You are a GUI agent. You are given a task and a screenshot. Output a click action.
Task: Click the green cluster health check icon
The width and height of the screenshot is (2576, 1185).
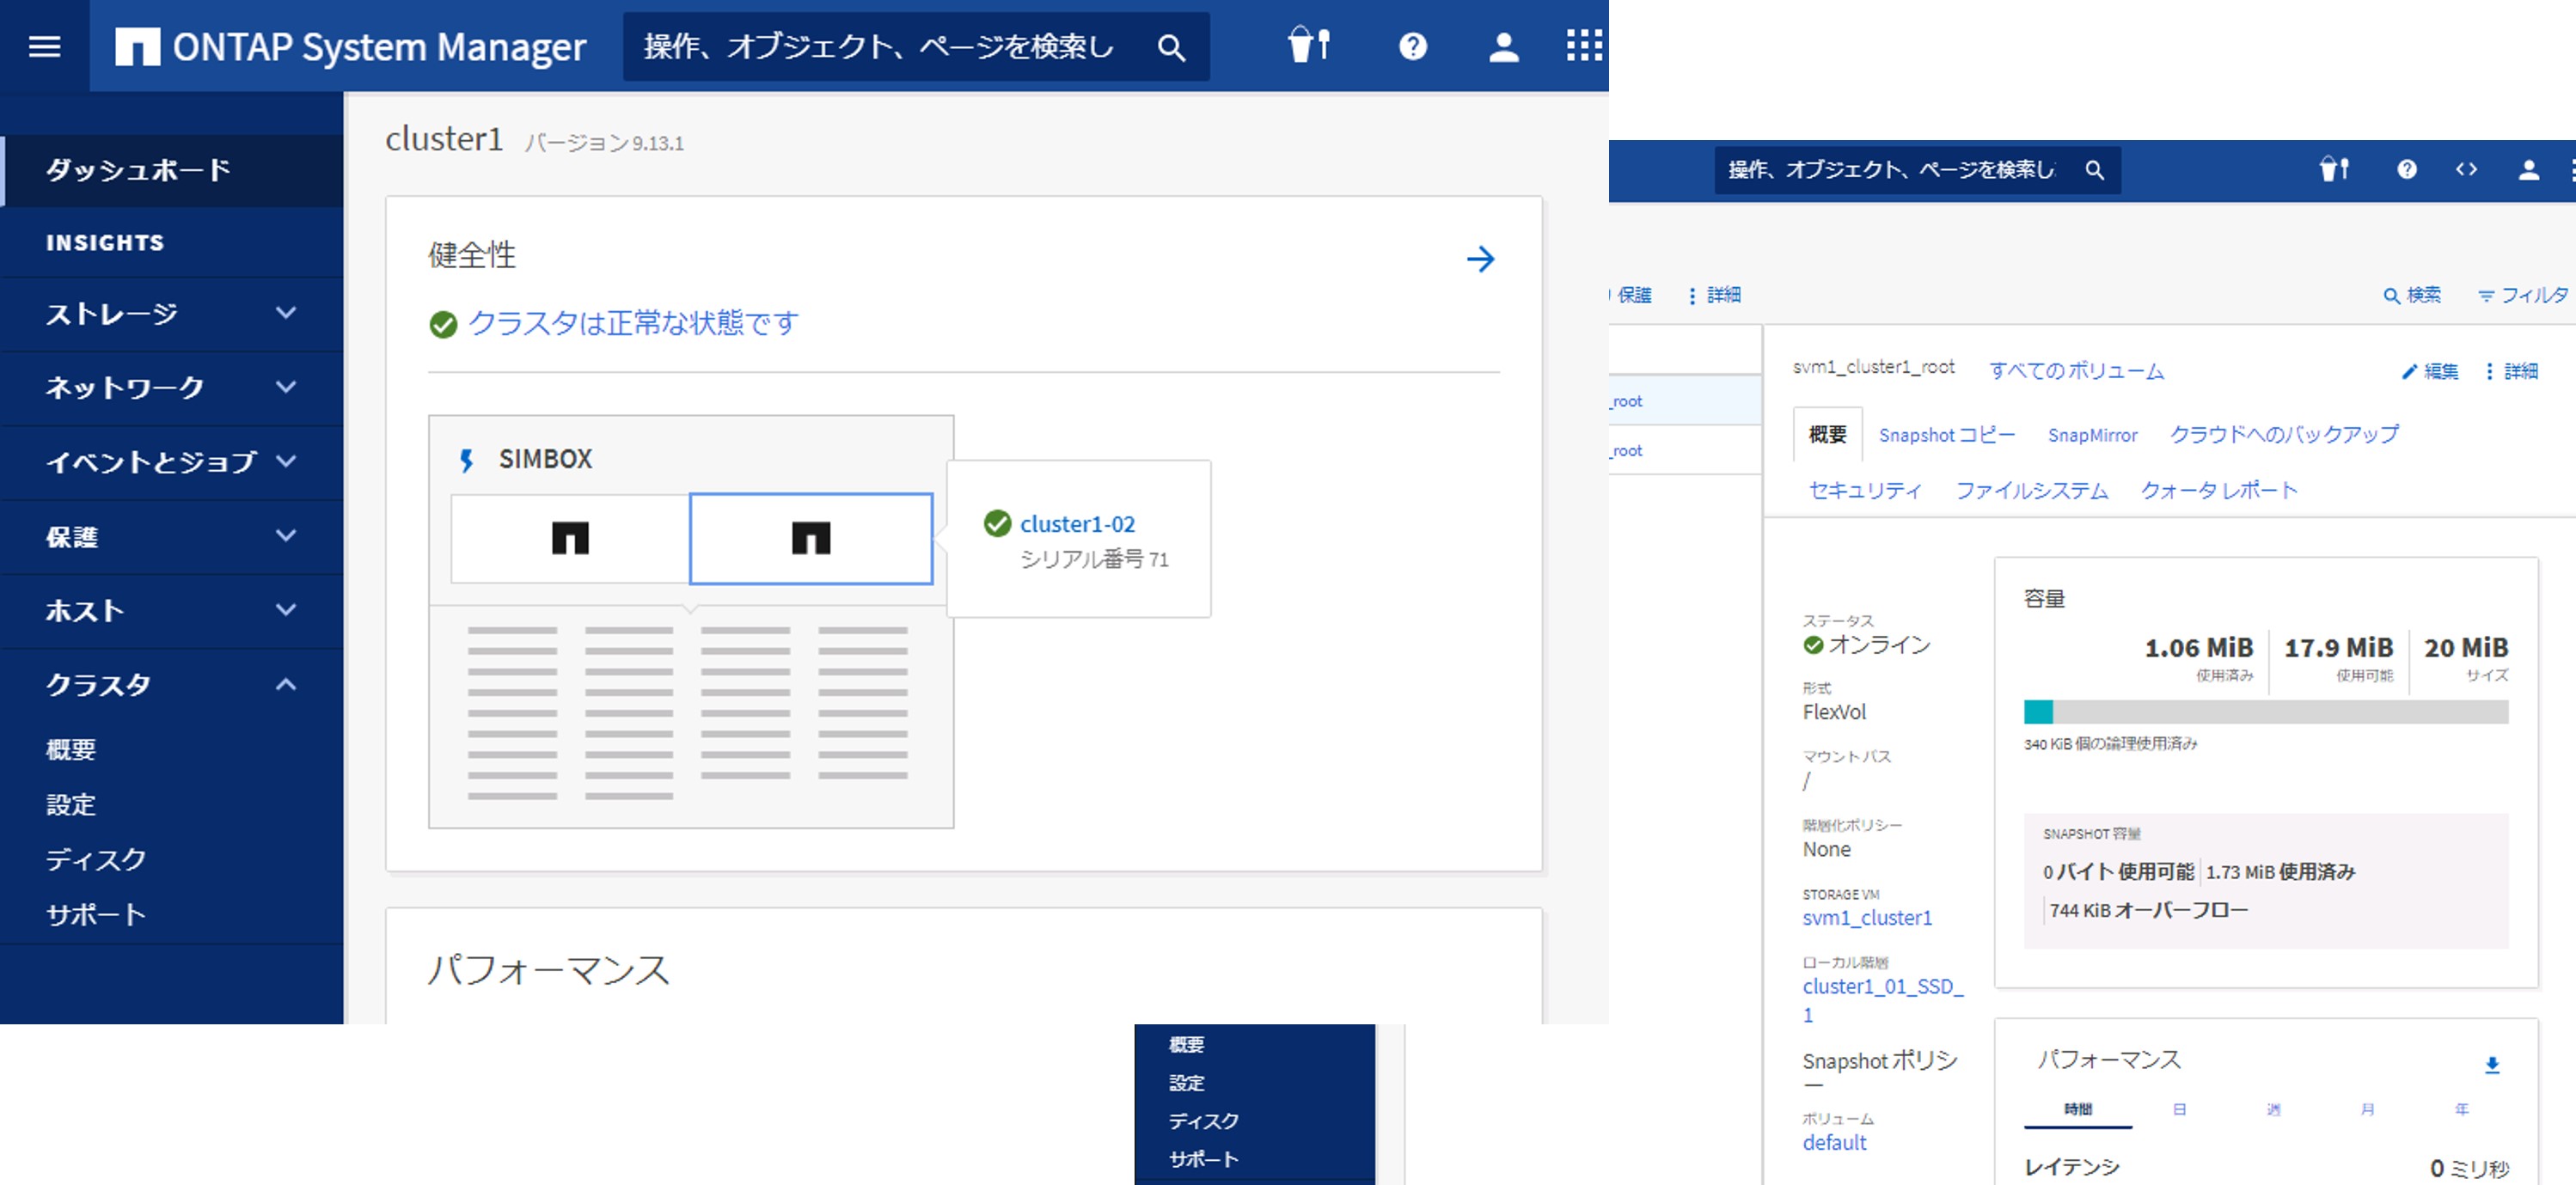pos(443,324)
